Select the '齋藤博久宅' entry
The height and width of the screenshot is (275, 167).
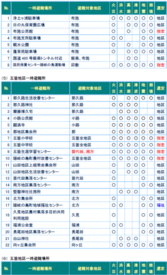tap(23, 112)
